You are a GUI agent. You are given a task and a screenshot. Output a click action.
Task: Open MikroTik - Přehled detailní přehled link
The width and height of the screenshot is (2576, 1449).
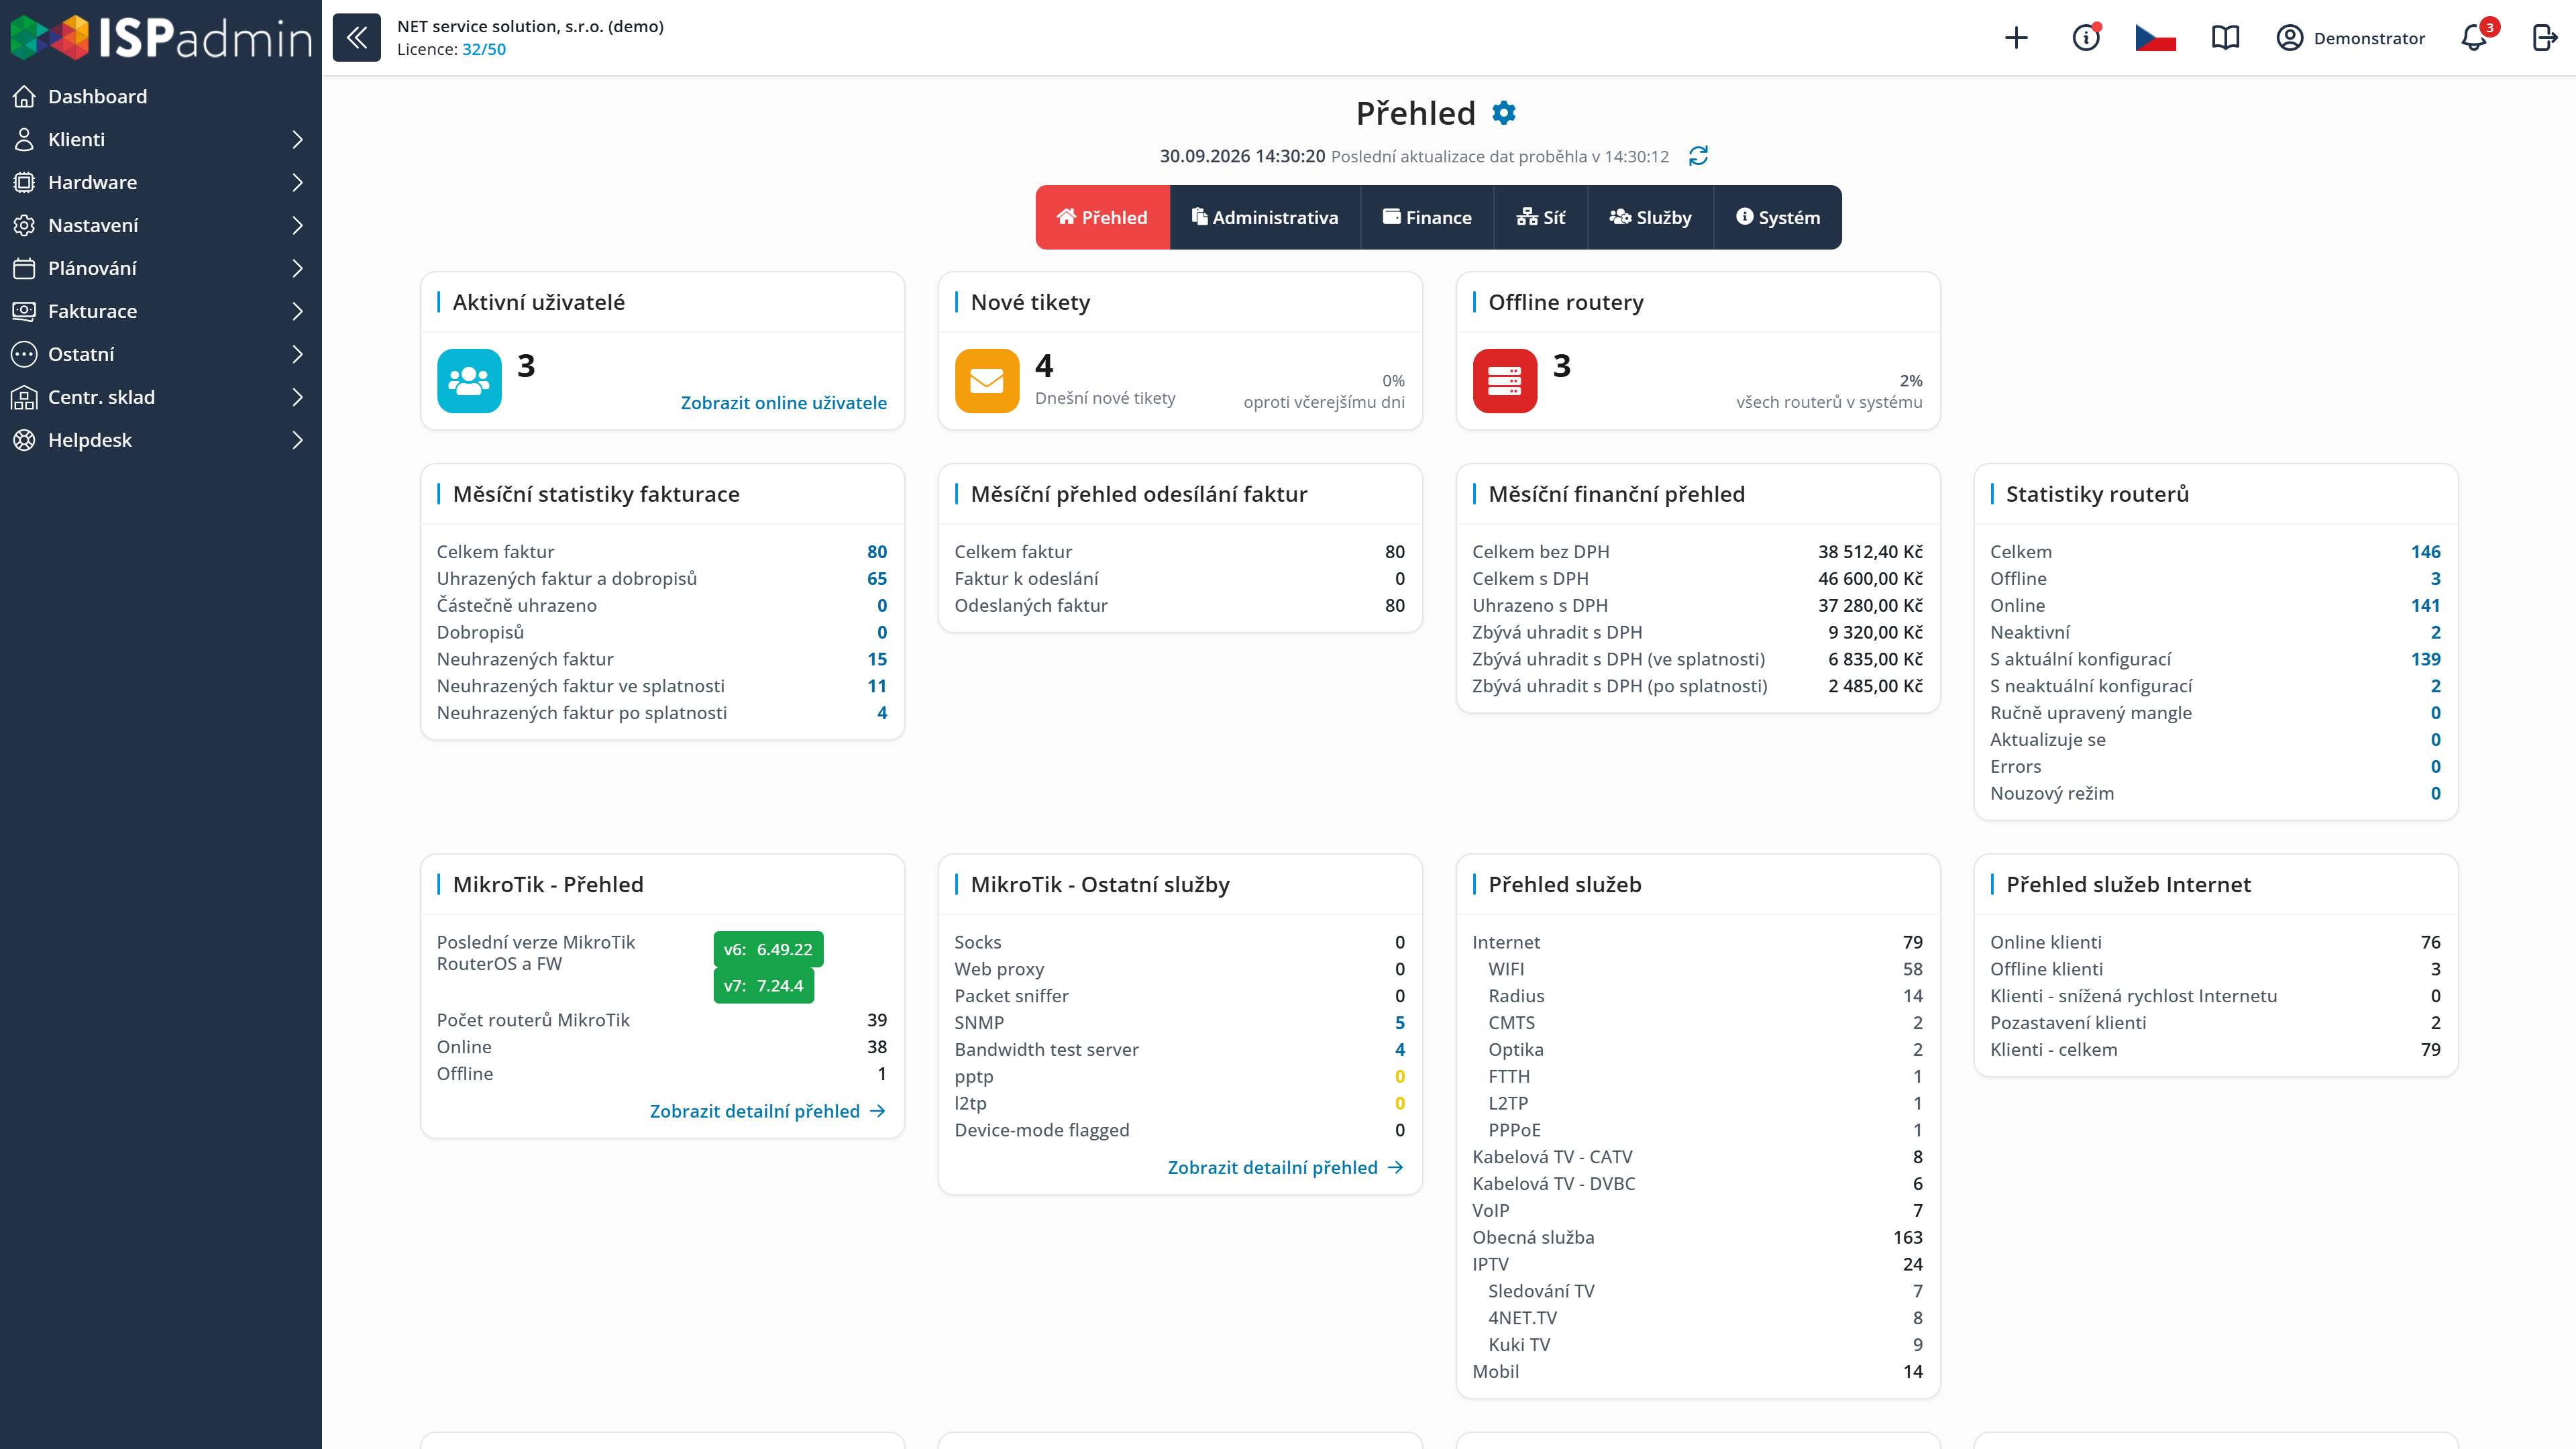[768, 1111]
